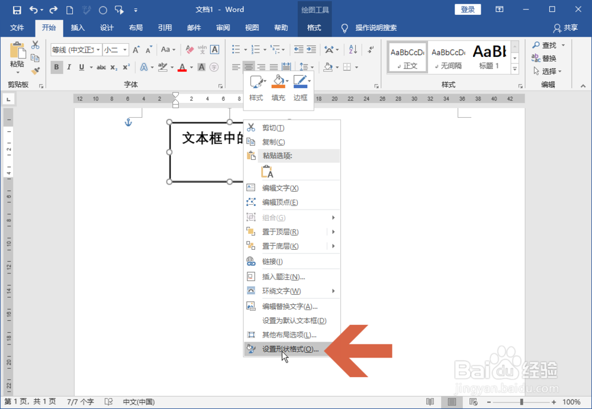
Task: Expand the styles gallery More arrow
Action: click(x=515, y=69)
